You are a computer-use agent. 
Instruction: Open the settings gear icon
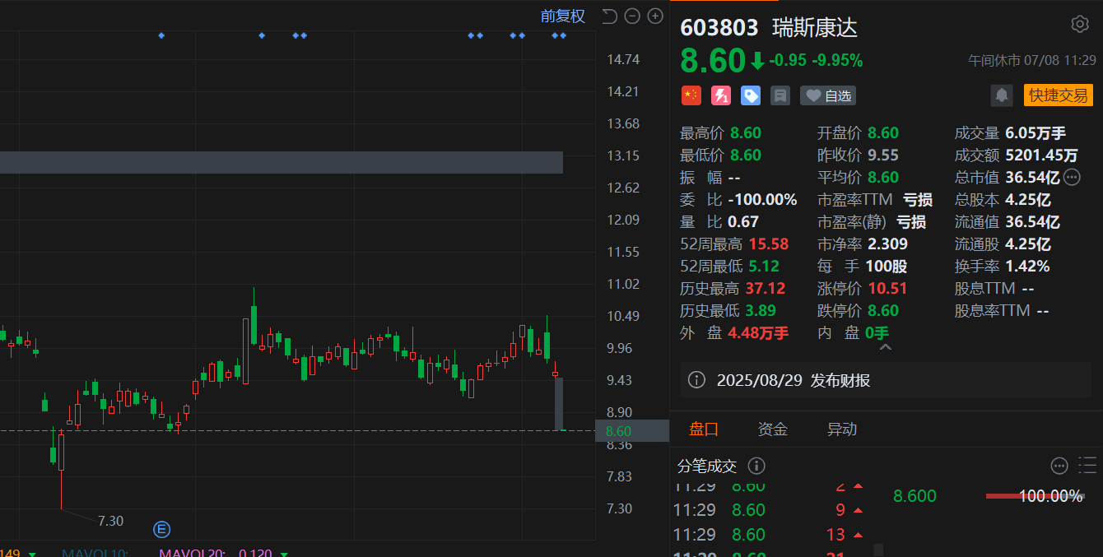[x=1080, y=24]
